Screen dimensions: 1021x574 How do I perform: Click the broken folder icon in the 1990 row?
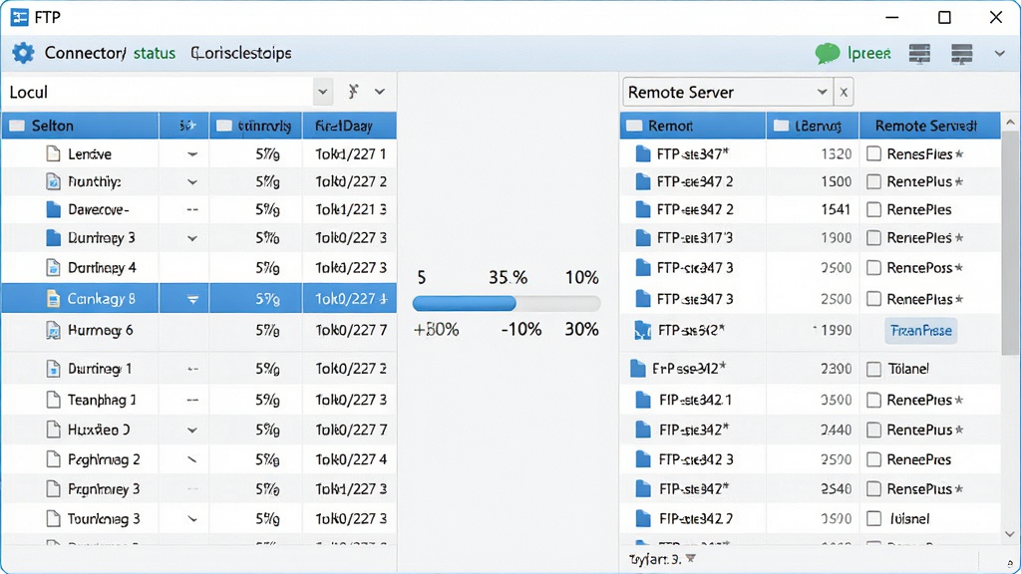[643, 331]
